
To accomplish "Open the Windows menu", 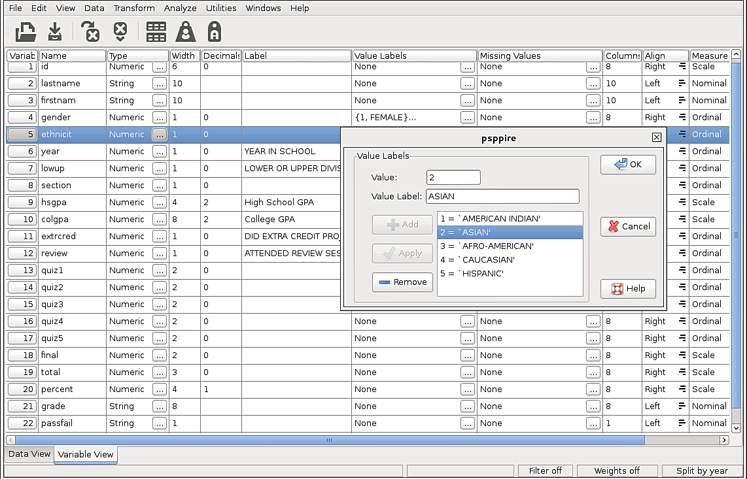I will (263, 8).
